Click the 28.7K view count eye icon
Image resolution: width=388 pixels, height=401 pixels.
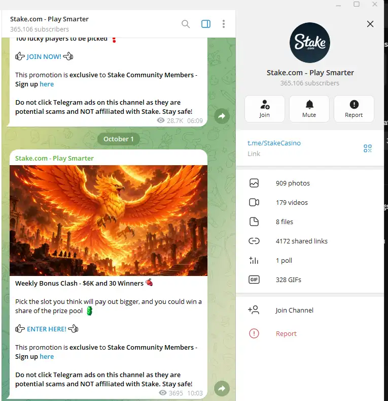(x=161, y=120)
